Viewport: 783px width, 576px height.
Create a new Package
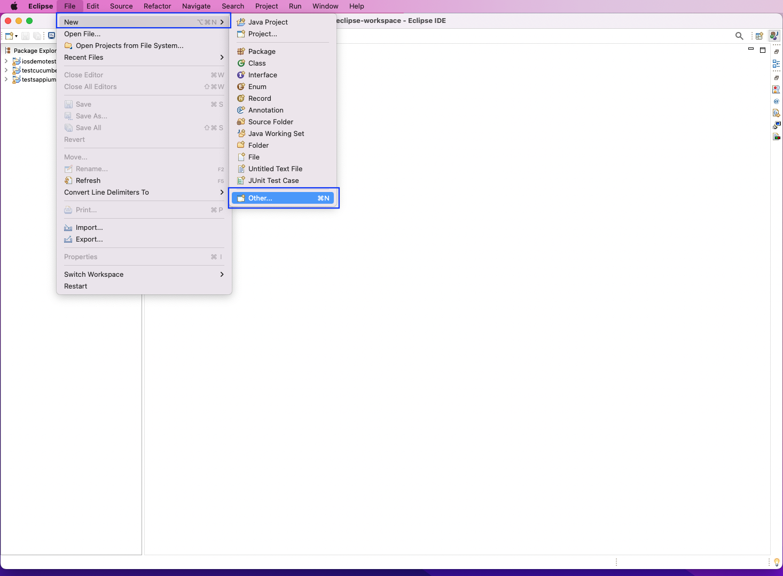(284, 51)
